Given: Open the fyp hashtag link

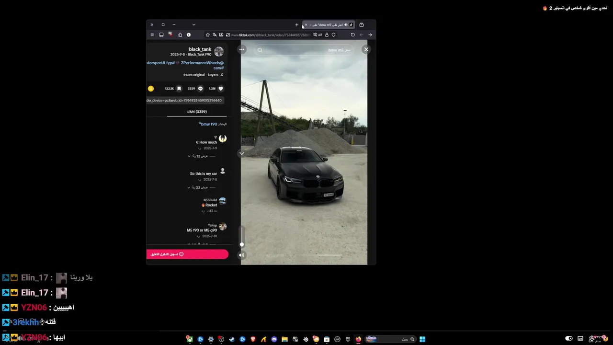Looking at the screenshot, I should (x=170, y=63).
